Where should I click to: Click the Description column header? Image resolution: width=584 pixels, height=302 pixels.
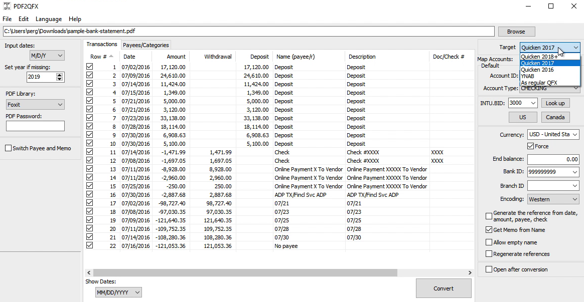click(x=387, y=57)
